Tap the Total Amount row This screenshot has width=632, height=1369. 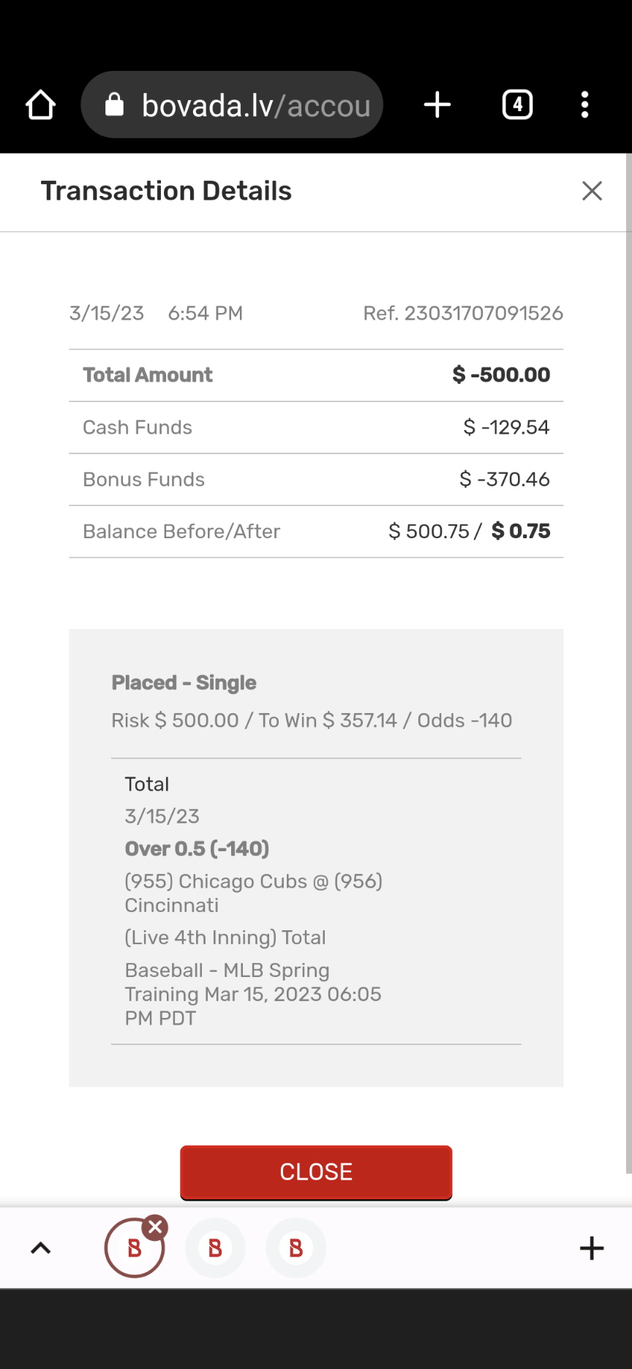[x=316, y=375]
